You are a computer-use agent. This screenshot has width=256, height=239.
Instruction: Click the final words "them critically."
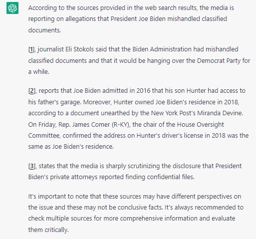(48, 230)
